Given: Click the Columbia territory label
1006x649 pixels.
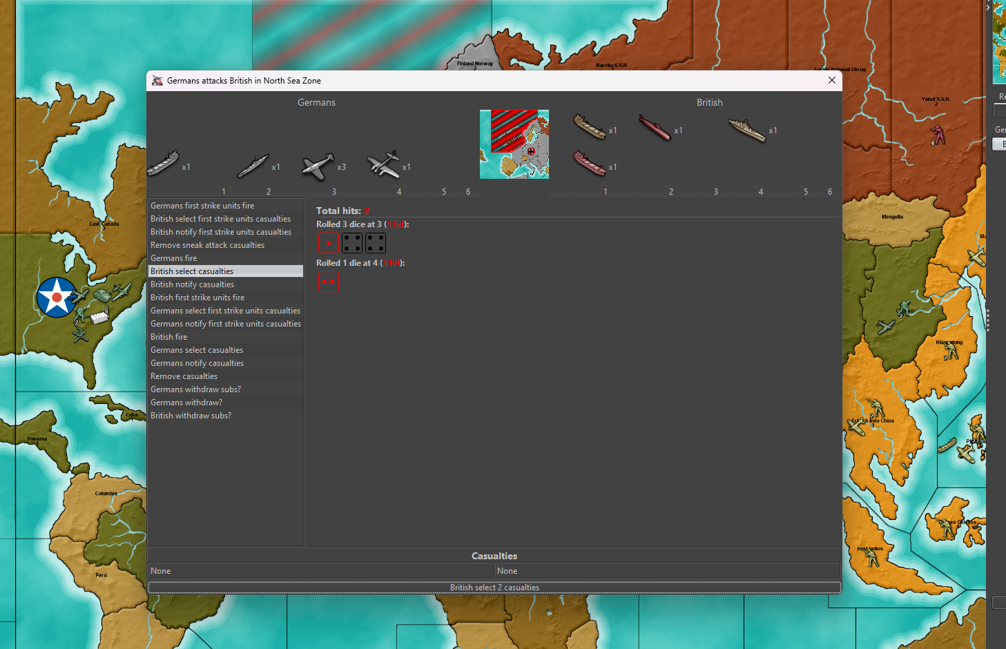Looking at the screenshot, I should (x=106, y=494).
